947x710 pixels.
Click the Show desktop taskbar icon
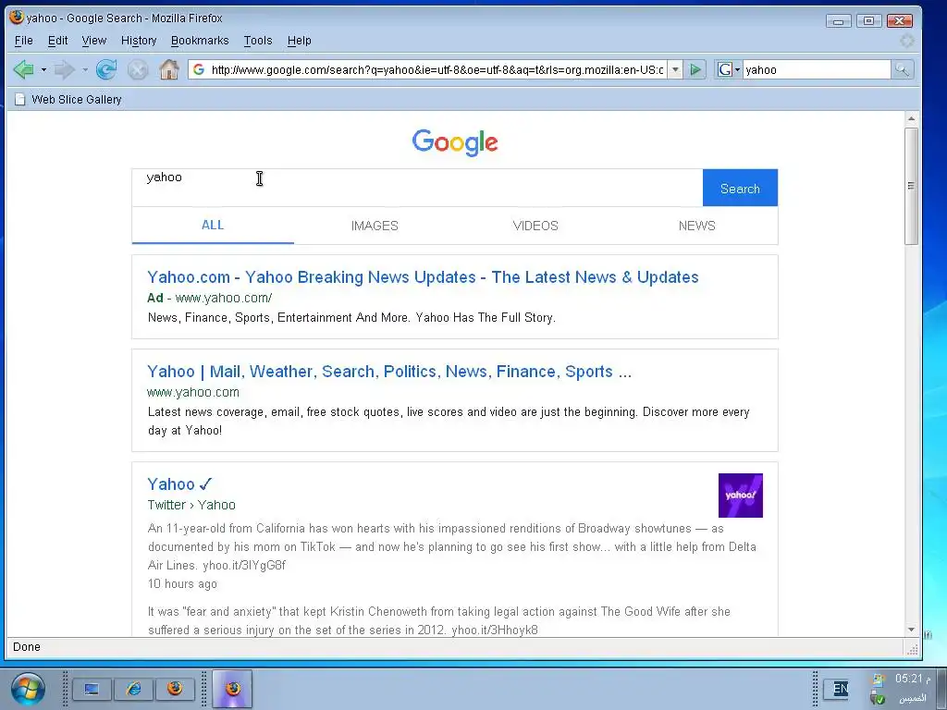92,689
